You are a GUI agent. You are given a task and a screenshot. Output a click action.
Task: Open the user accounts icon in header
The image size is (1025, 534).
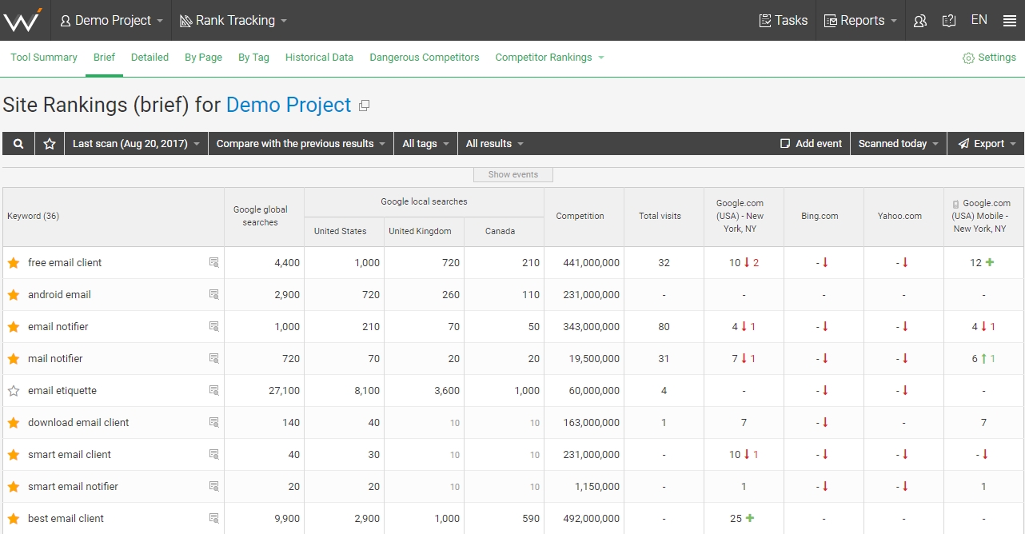coord(920,21)
